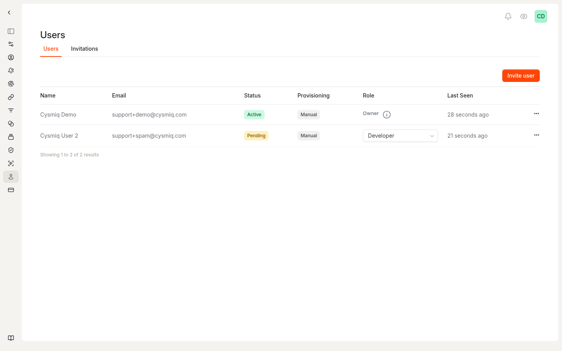Image resolution: width=562 pixels, height=351 pixels.
Task: Open notifications via the bell icon
Action: (x=508, y=16)
